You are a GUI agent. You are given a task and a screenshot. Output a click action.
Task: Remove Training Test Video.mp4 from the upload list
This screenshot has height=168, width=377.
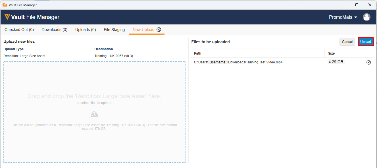pos(368,63)
